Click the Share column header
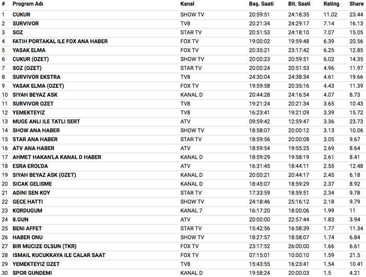 356,4
